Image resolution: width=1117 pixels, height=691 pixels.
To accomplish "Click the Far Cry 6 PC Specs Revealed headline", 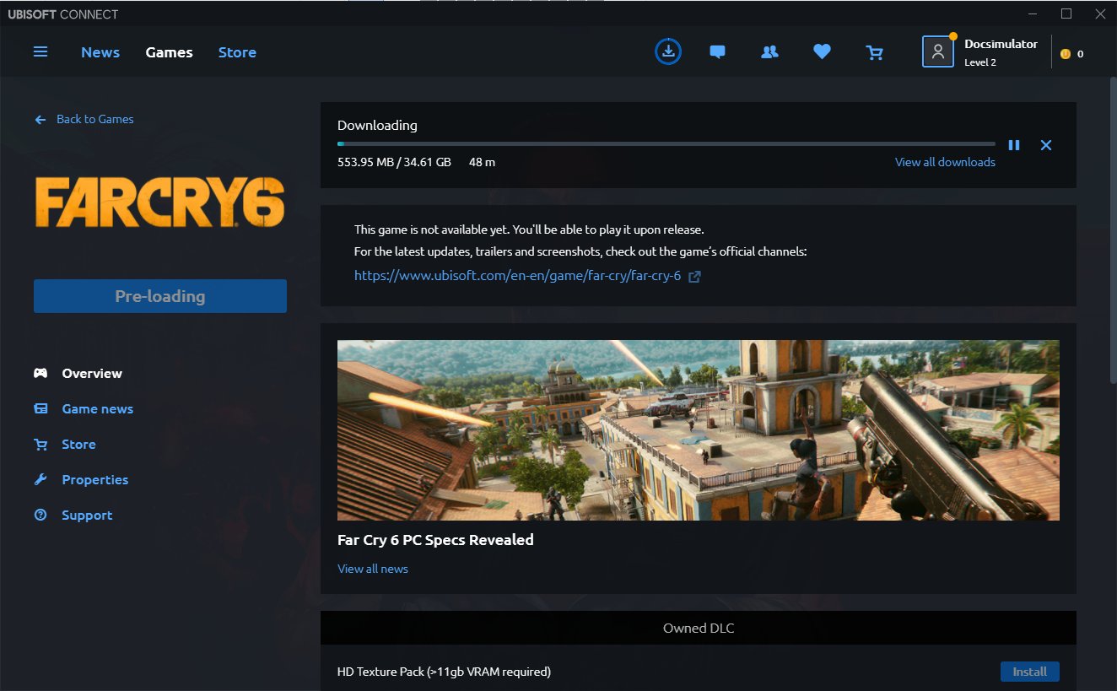I will [435, 540].
